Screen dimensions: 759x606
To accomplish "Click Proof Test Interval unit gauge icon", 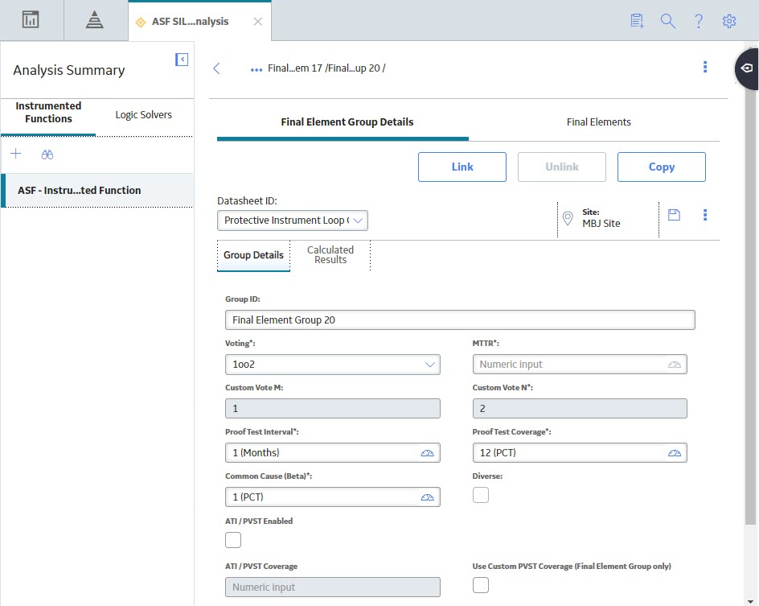I will pos(428,453).
